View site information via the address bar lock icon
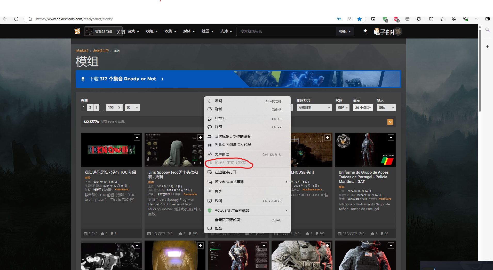This screenshot has width=493, height=270. (30, 19)
